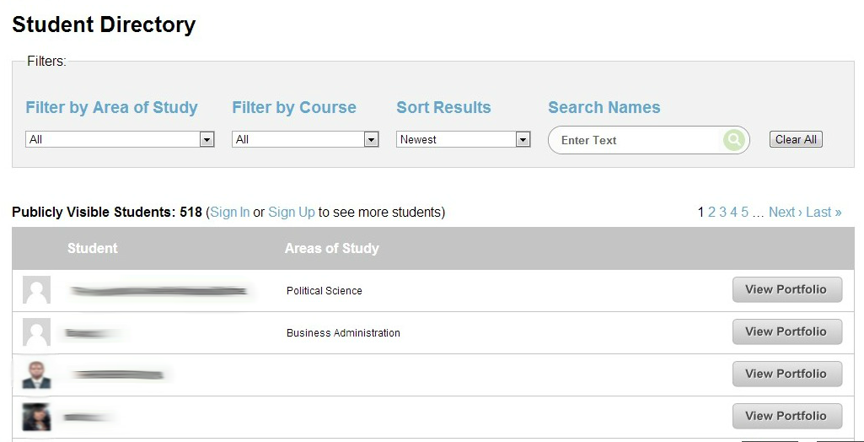The width and height of the screenshot is (864, 442).
Task: View Portfolio of the Business Administration student
Action: pos(786,331)
